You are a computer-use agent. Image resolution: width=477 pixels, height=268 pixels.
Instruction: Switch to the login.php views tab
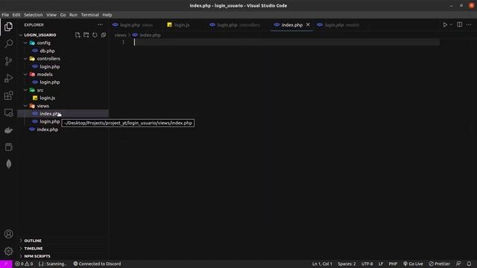136,25
